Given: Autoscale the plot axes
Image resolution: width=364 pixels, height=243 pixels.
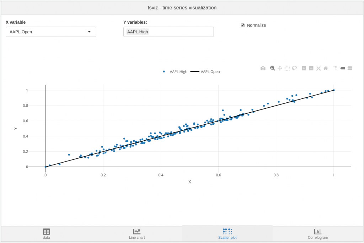Looking at the screenshot, I should [318, 68].
